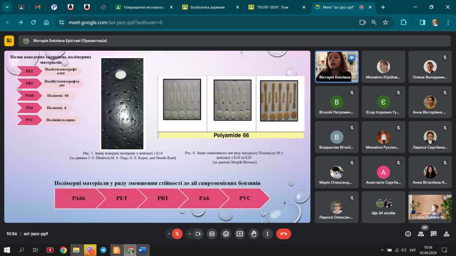The width and height of the screenshot is (456, 256).
Task: Select Вікторія Емілівна's video tile
Action: 337,67
